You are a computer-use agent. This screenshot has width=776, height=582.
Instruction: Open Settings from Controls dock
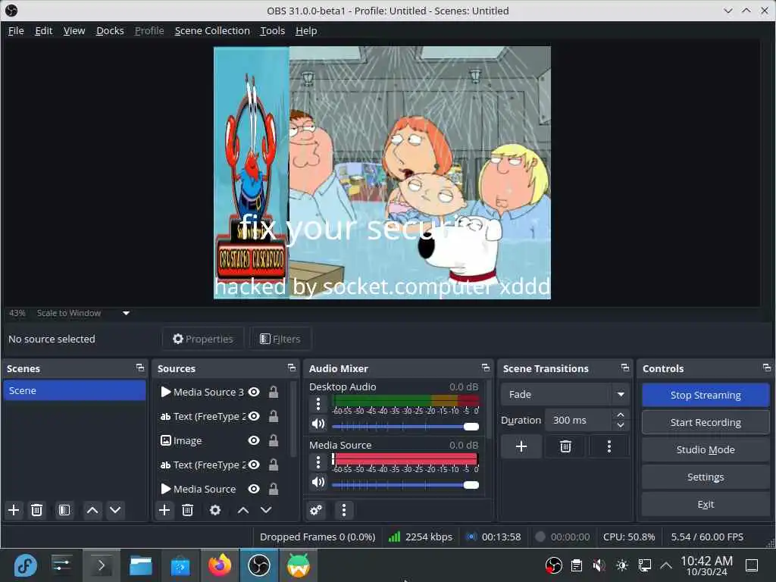point(706,477)
